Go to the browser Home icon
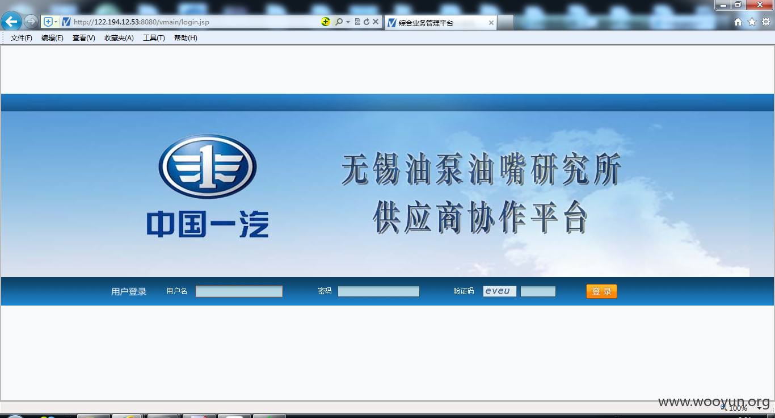775x418 pixels. (738, 22)
